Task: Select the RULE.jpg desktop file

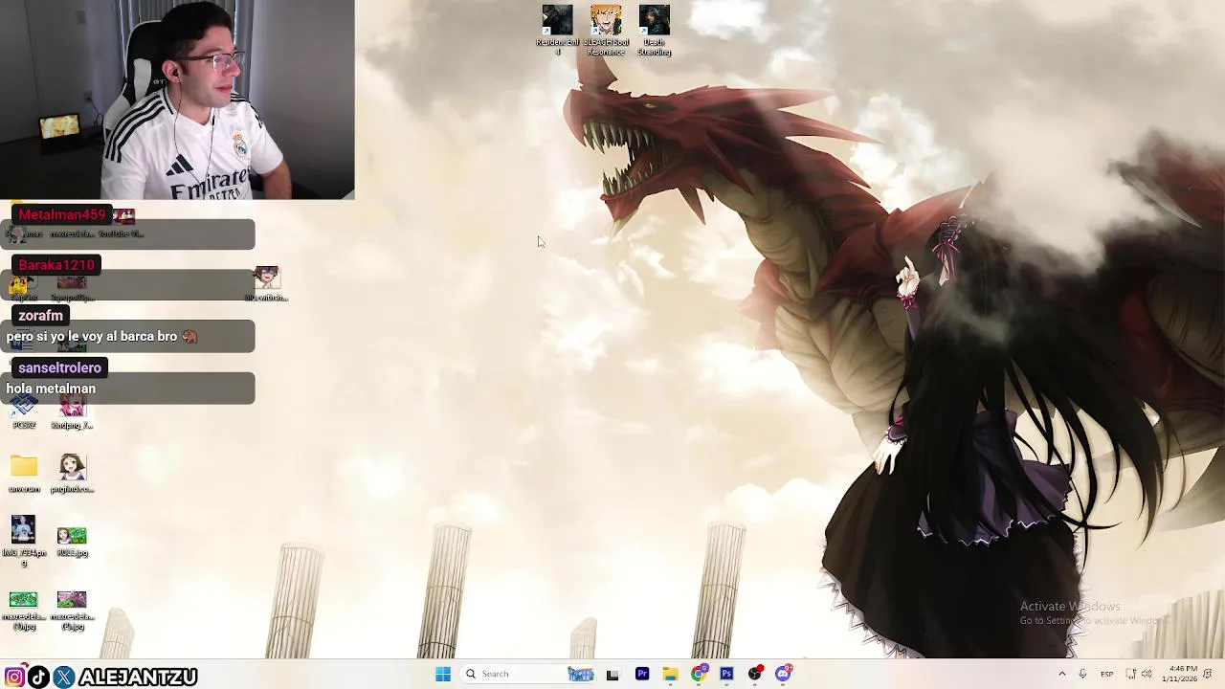Action: pyautogui.click(x=72, y=541)
